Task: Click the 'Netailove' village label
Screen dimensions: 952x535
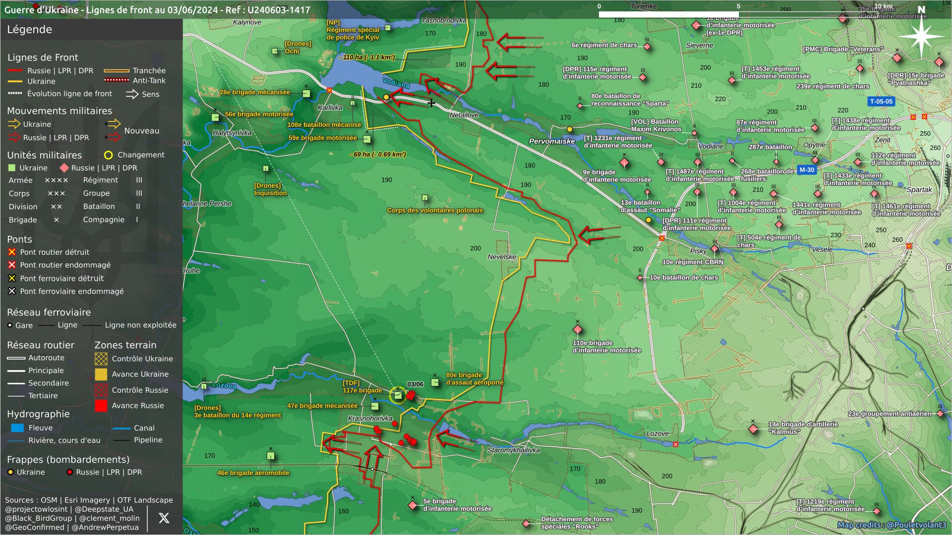Action: coord(464,115)
